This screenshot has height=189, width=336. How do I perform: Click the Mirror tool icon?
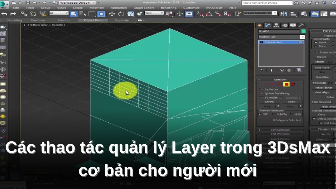click(x=284, y=13)
